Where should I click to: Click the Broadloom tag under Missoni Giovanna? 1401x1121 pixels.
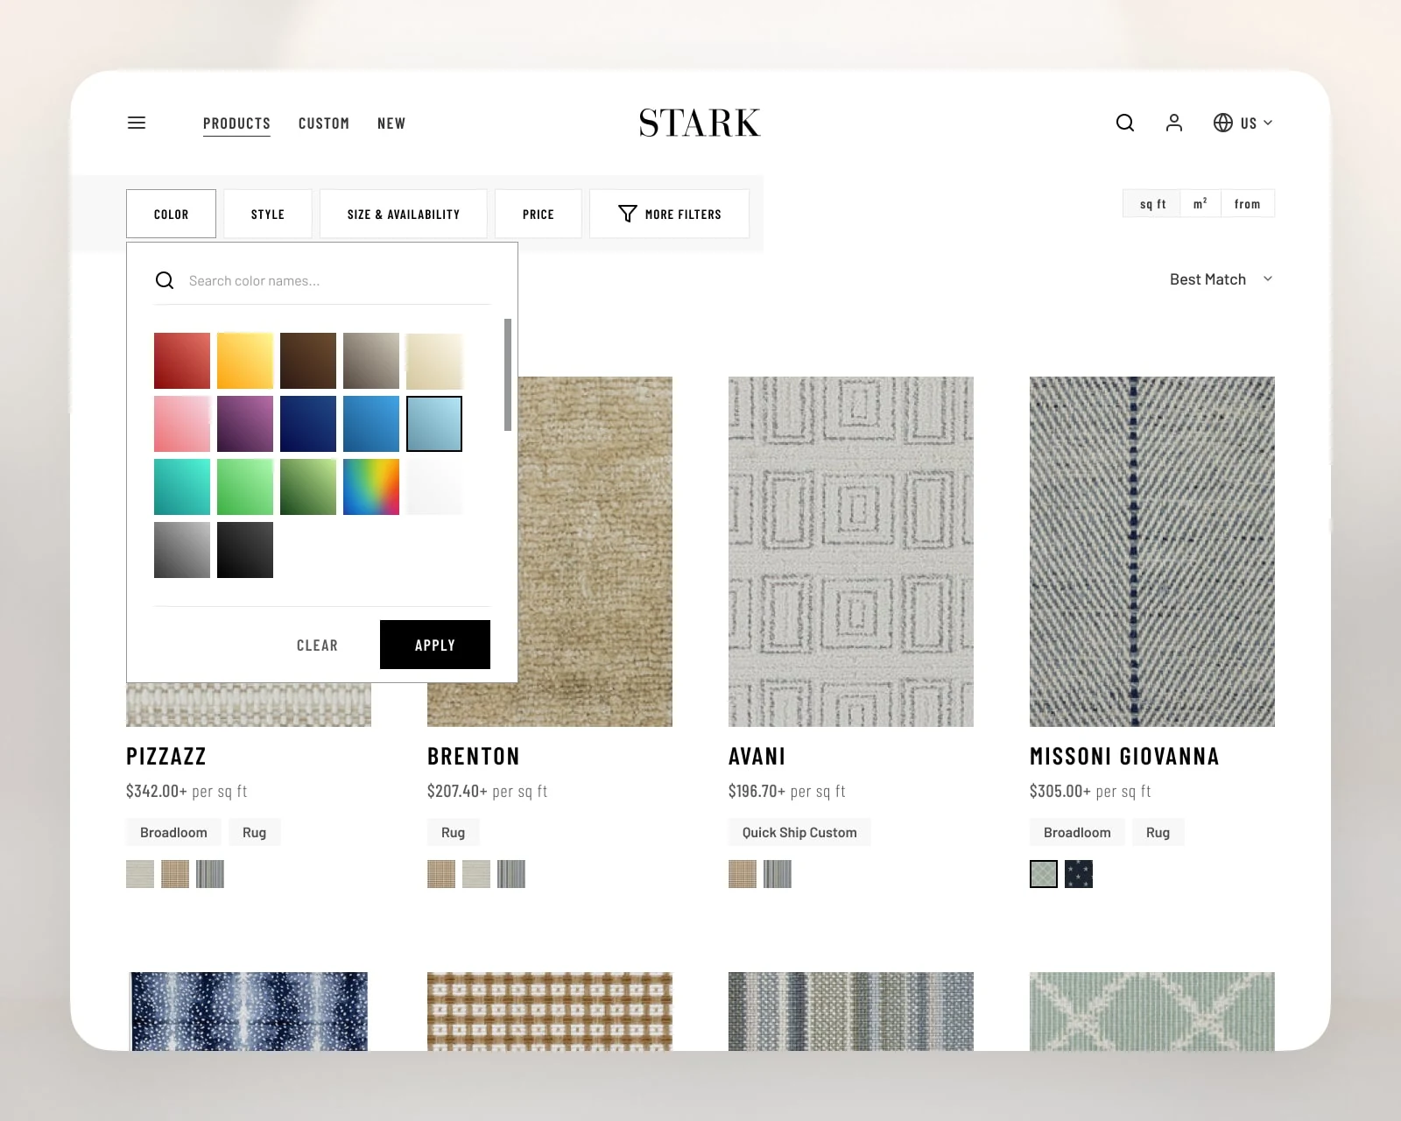(x=1077, y=832)
